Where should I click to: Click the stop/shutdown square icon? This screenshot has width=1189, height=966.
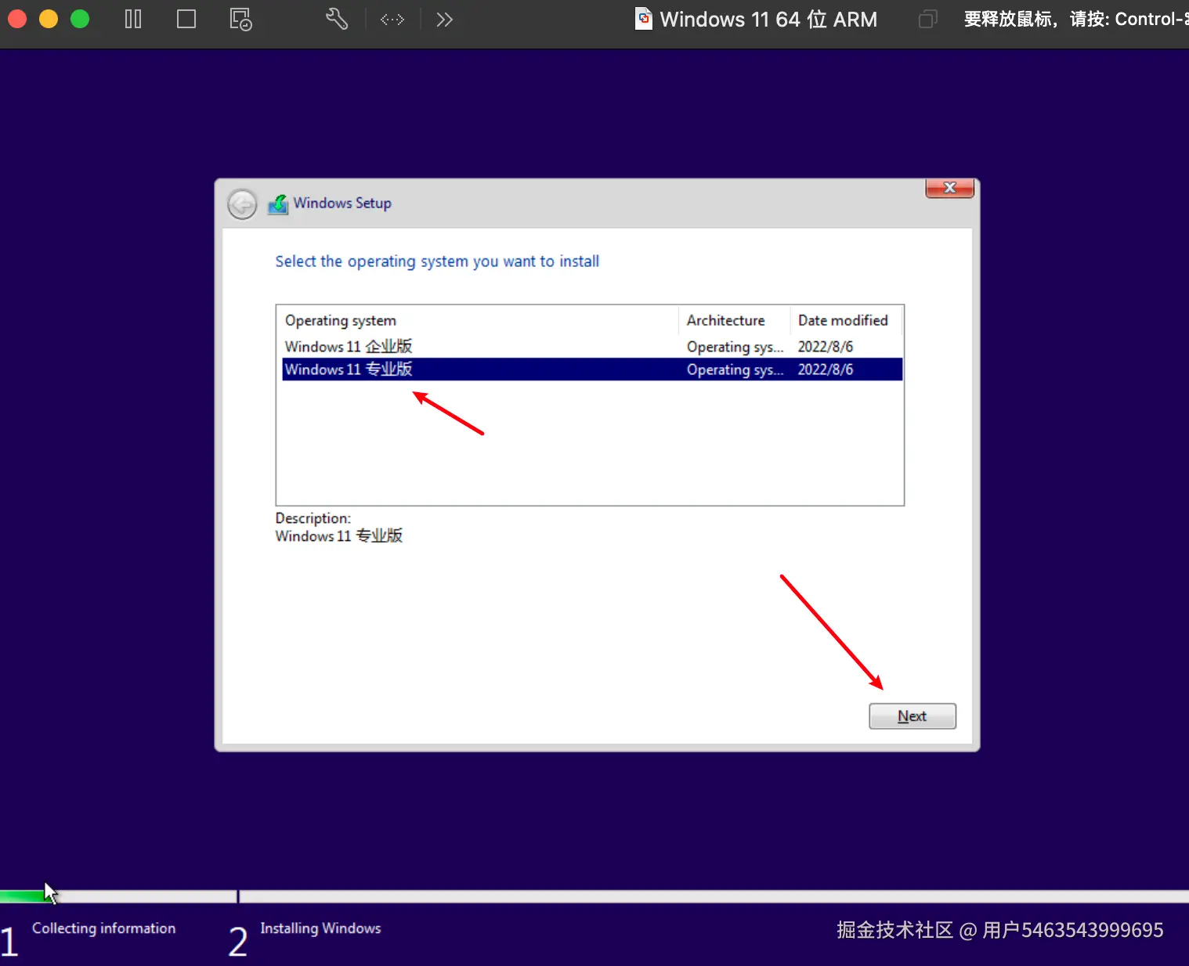186,19
